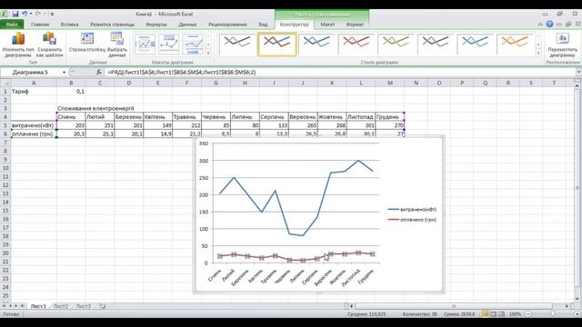
Task: Apply the orange chart style
Action: pos(516,45)
